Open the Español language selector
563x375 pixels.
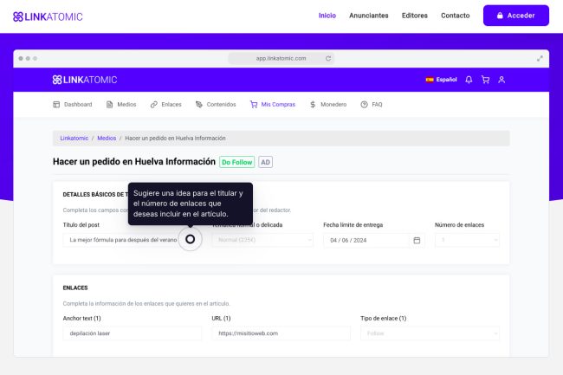[441, 80]
